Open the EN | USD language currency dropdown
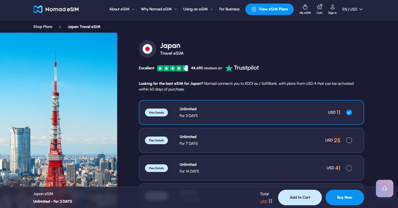The image size is (398, 208). (x=352, y=9)
